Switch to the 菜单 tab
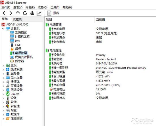The height and width of the screenshot is (126, 156). pyautogui.click(x=5, y=19)
